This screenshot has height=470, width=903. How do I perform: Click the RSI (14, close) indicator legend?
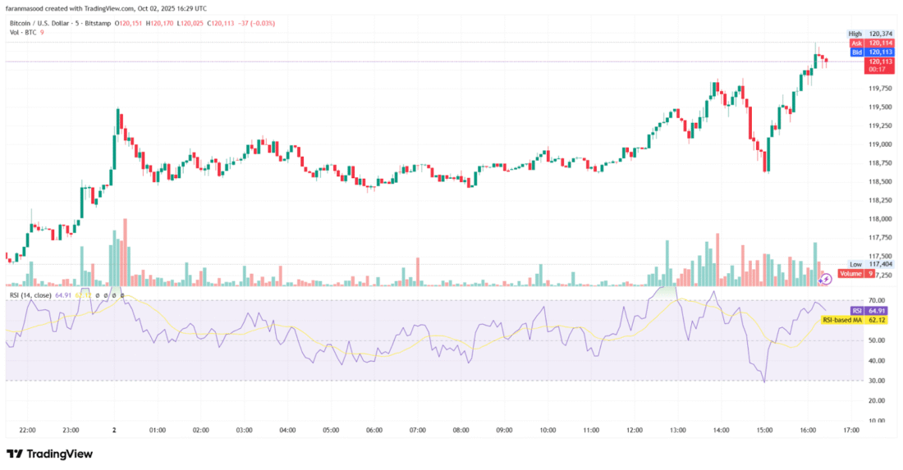coord(31,294)
